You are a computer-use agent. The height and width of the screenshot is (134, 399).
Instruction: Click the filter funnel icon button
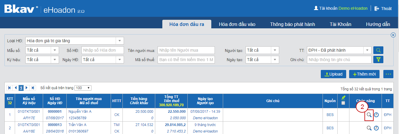tap(378, 60)
